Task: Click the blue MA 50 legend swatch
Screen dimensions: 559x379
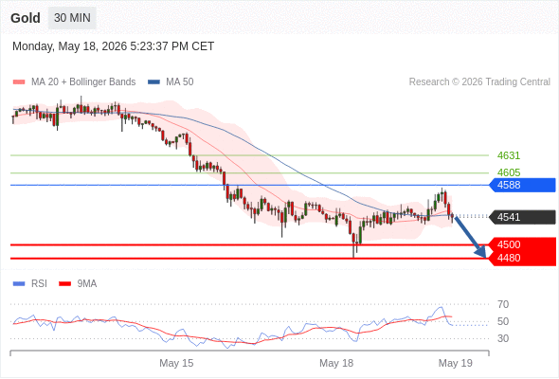Action: (x=153, y=82)
